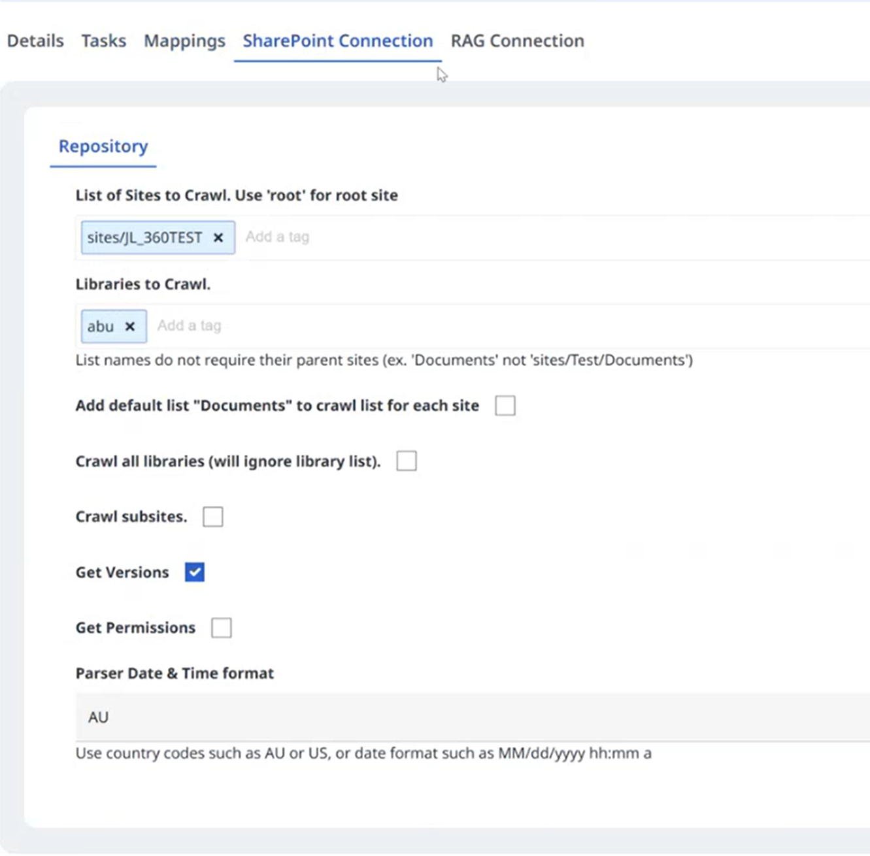Click the country codes hint text

[x=363, y=753]
